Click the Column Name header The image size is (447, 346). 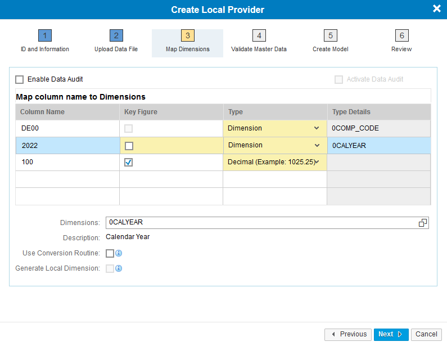[67, 112]
